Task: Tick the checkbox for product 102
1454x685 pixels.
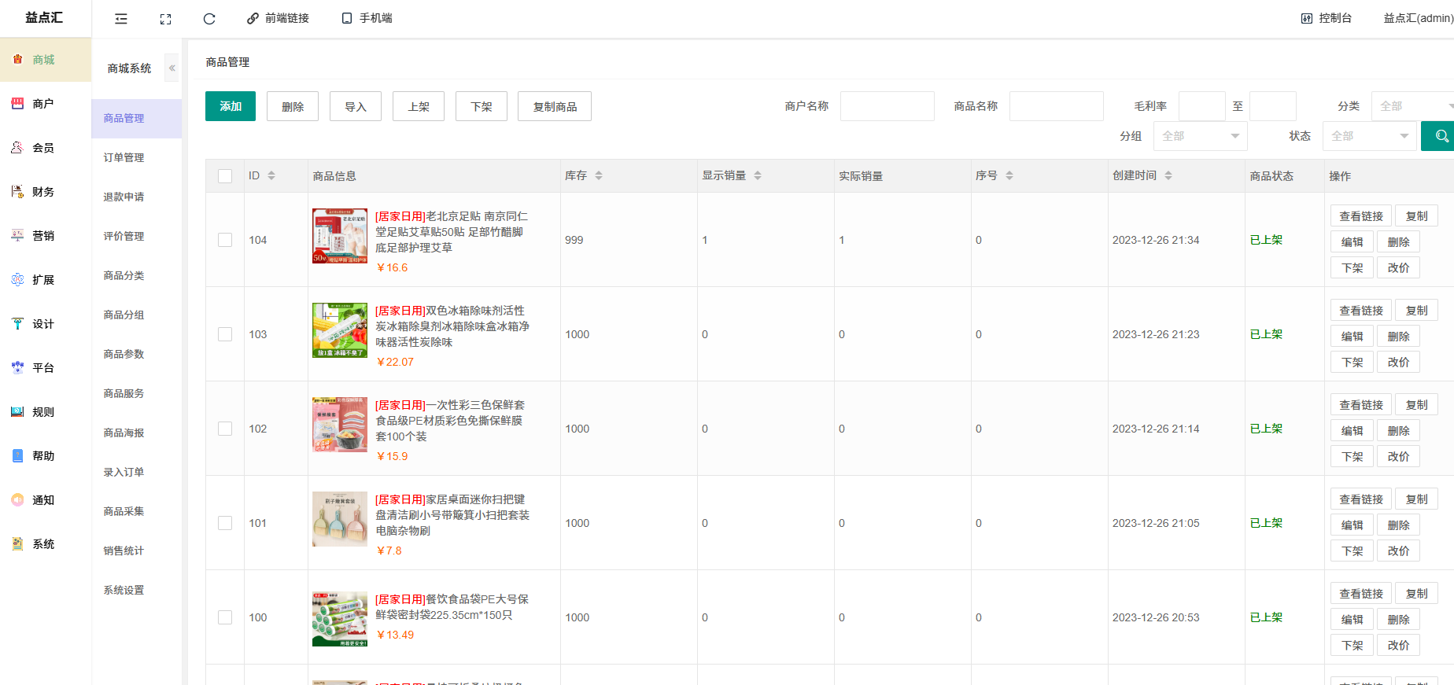Action: coord(225,429)
